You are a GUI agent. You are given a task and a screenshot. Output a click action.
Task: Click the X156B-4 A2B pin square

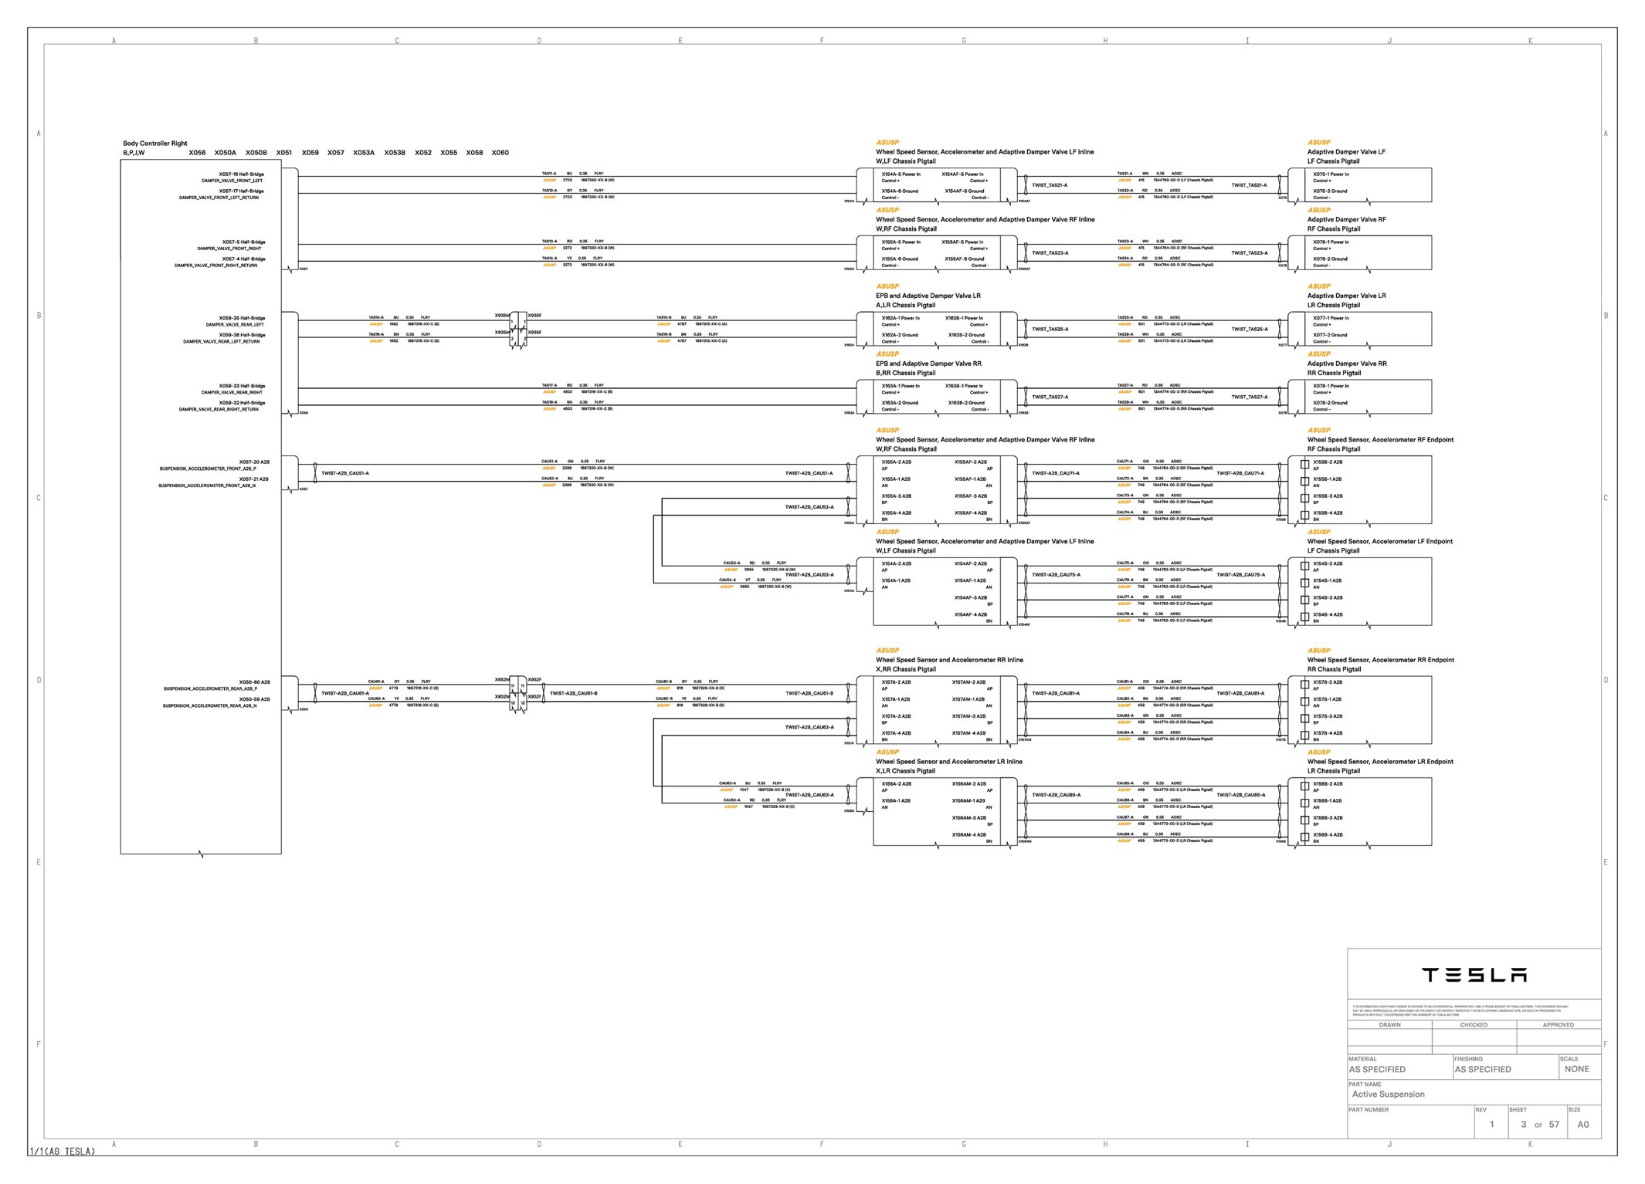pos(1304,837)
